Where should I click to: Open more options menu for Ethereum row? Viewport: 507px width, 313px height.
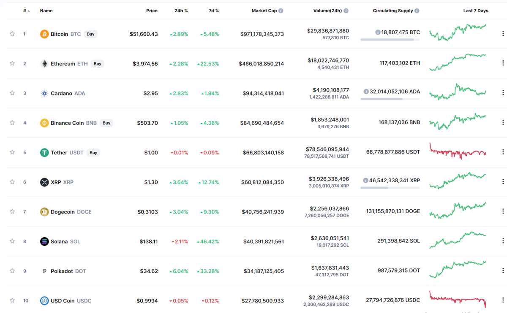[x=503, y=63]
